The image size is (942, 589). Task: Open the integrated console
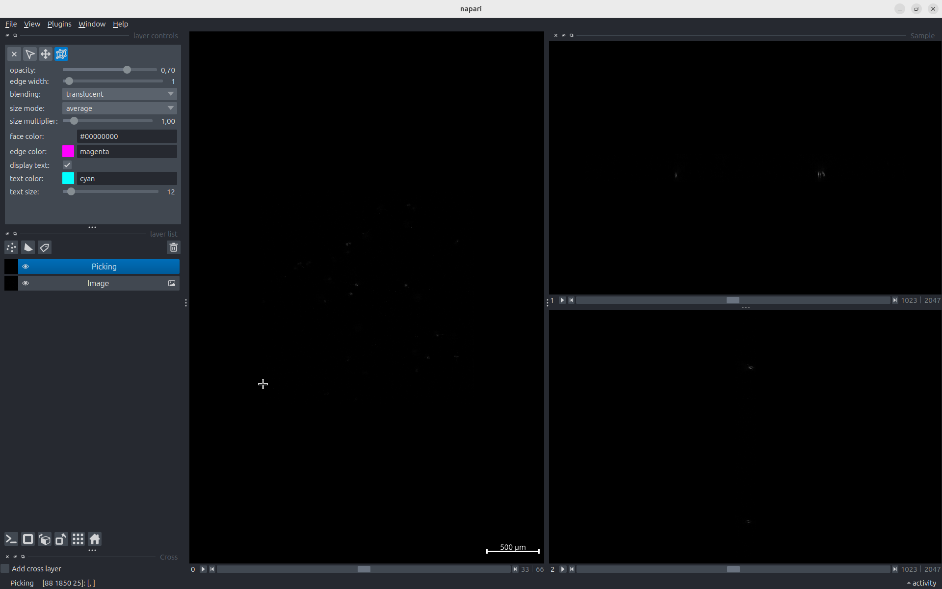[10, 539]
